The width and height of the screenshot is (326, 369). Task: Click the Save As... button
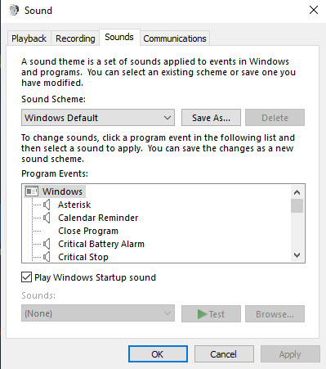[211, 118]
